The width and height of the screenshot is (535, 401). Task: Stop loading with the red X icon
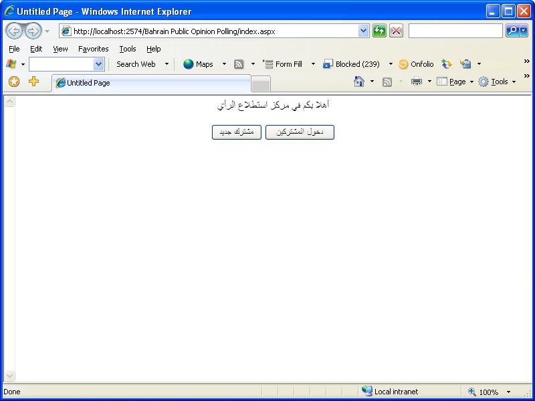click(x=396, y=31)
